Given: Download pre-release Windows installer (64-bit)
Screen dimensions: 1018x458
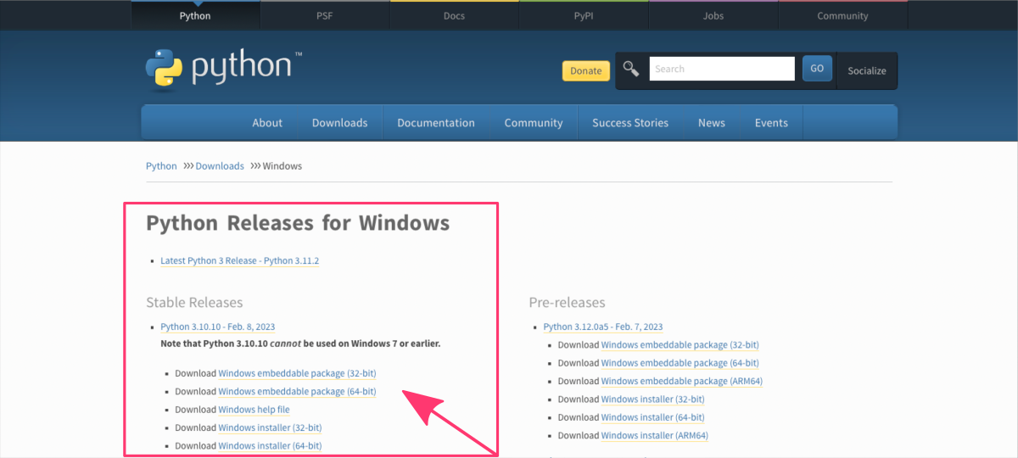Looking at the screenshot, I should (x=653, y=417).
